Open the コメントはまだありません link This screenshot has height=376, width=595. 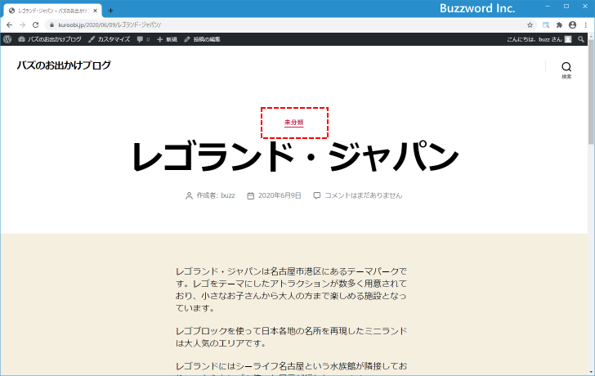coord(364,195)
